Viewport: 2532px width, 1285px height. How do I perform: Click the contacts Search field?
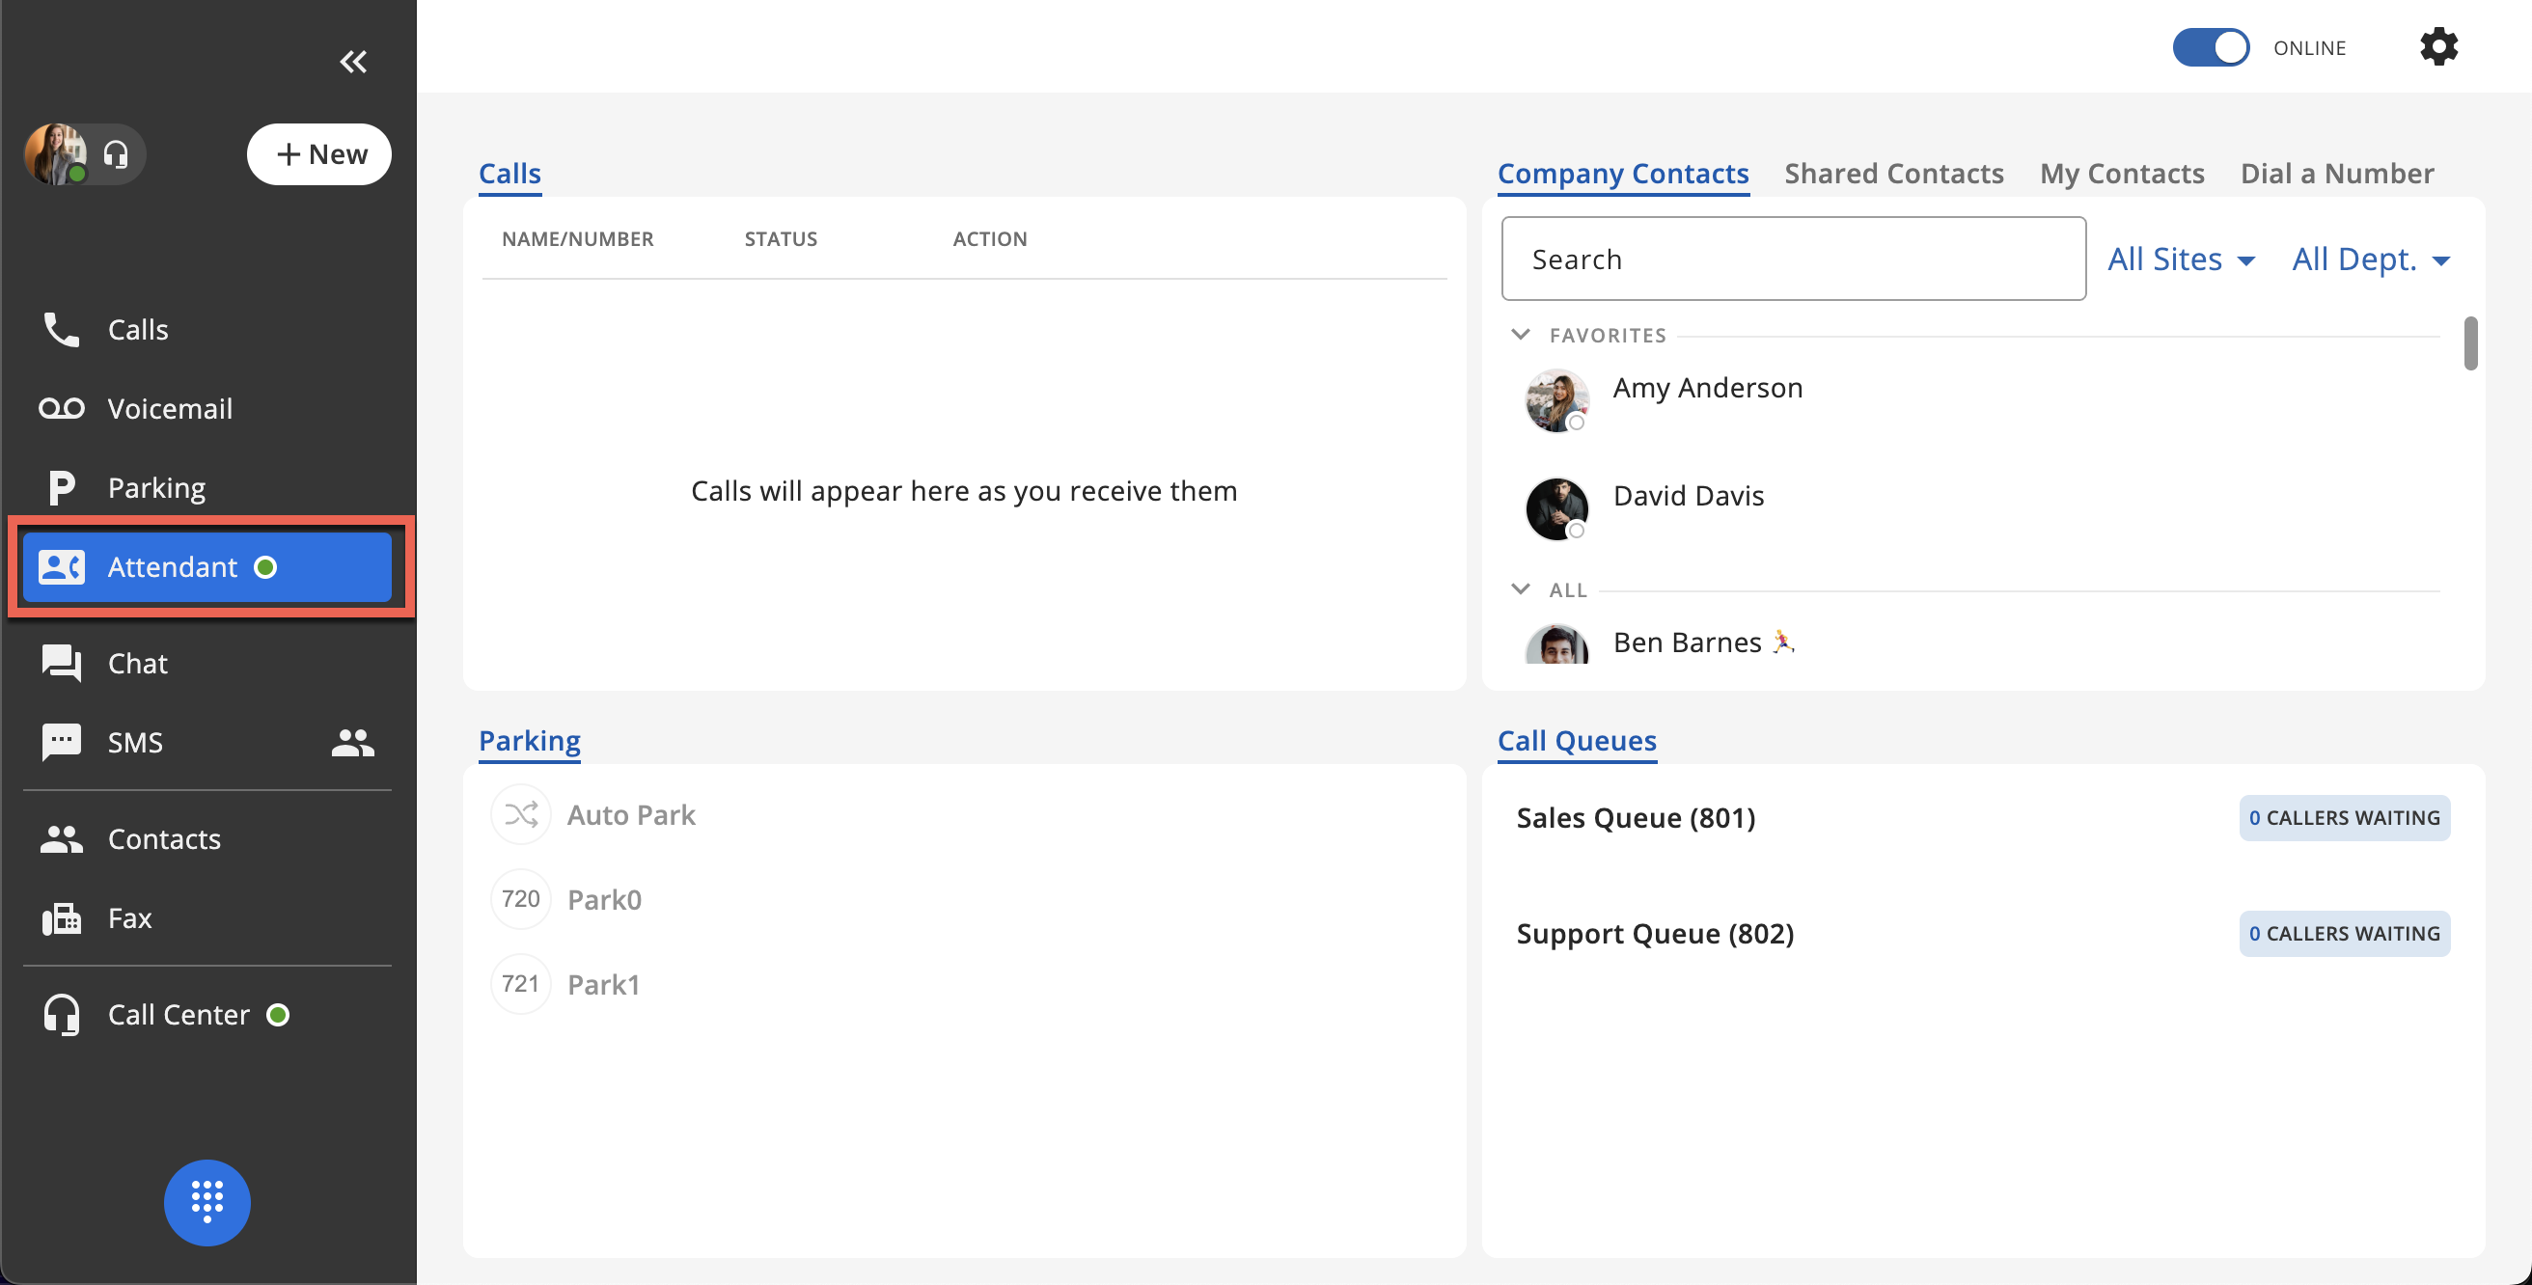click(x=1793, y=260)
